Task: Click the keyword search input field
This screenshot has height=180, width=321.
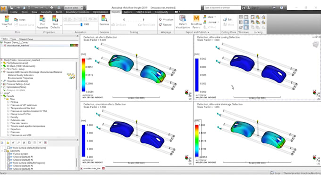Action: pyautogui.click(x=222, y=8)
